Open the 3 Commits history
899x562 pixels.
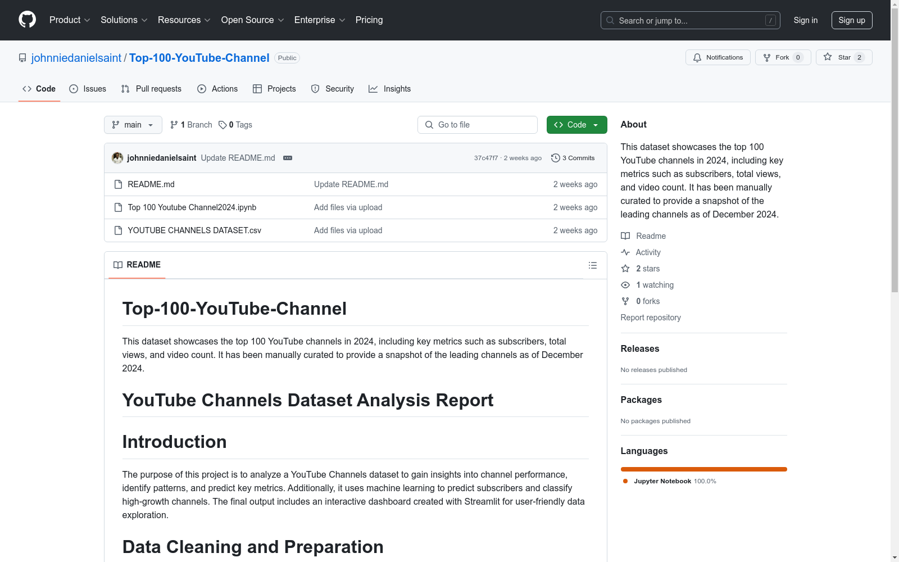pos(573,158)
